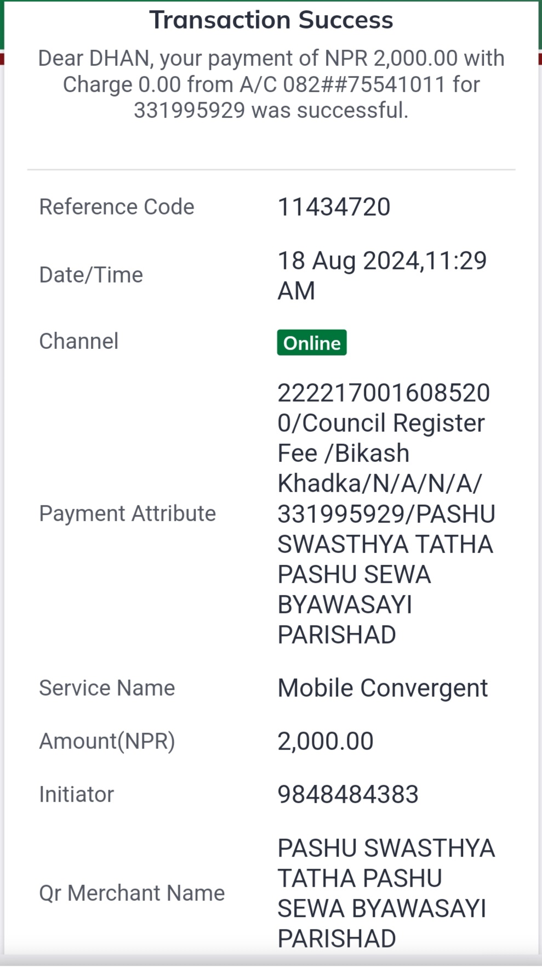Image resolution: width=542 pixels, height=976 pixels.
Task: Click the Initiator label
Action: pyautogui.click(x=76, y=794)
